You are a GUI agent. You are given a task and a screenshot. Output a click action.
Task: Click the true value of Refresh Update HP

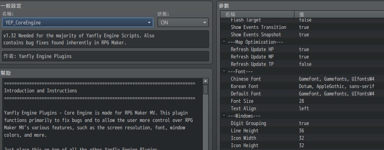pyautogui.click(x=304, y=50)
